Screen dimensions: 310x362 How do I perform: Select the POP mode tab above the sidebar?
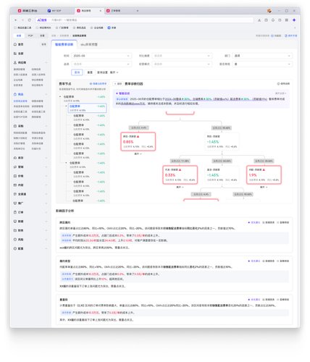point(30,35)
